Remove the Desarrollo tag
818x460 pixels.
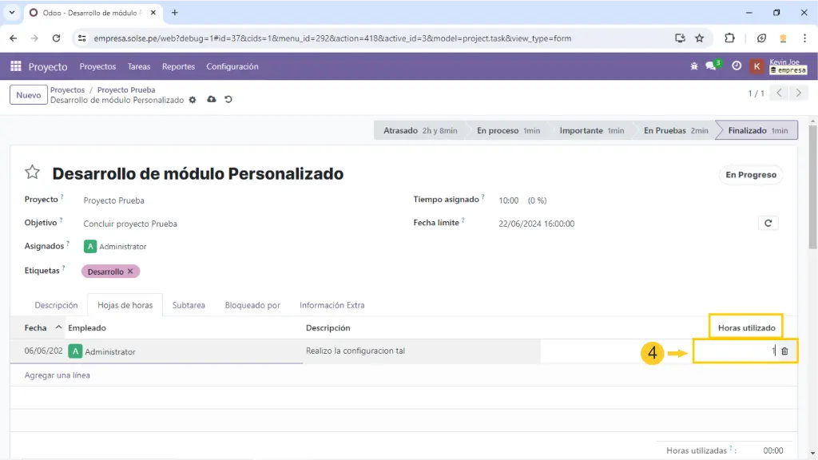coord(130,272)
